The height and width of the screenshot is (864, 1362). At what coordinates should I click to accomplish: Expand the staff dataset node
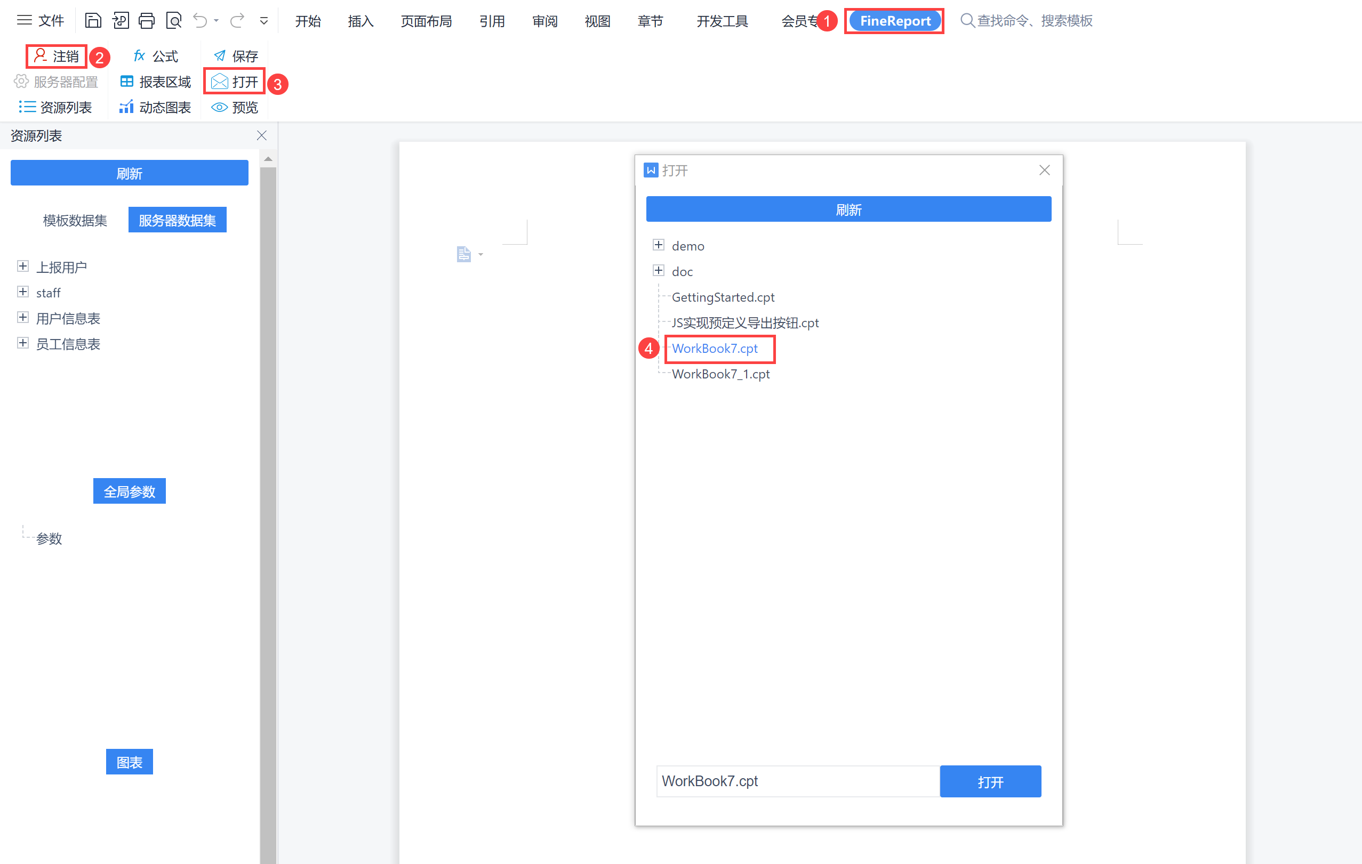(22, 292)
